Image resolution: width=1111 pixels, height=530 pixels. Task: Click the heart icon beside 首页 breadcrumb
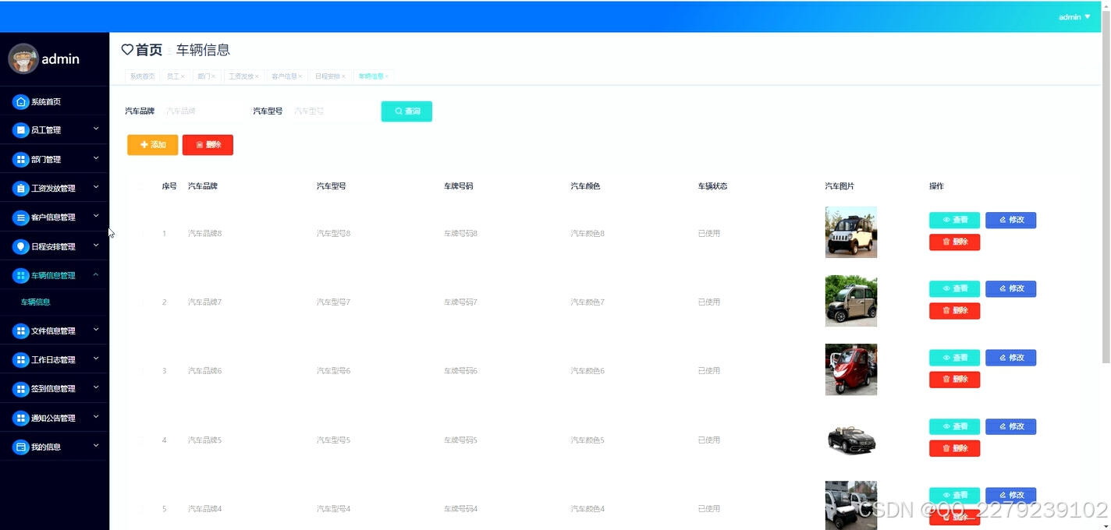pos(127,49)
